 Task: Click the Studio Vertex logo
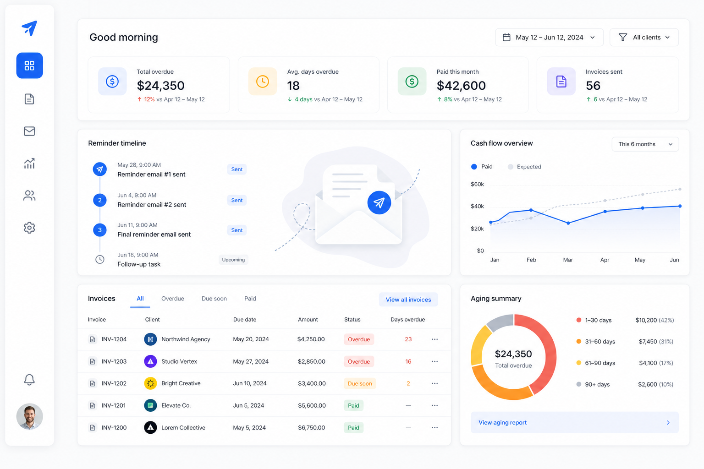point(150,361)
